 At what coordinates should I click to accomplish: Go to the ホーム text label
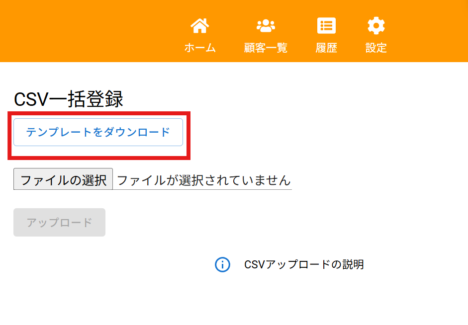tap(199, 48)
